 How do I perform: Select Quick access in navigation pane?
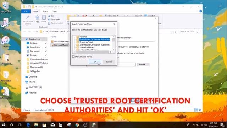click(34, 39)
